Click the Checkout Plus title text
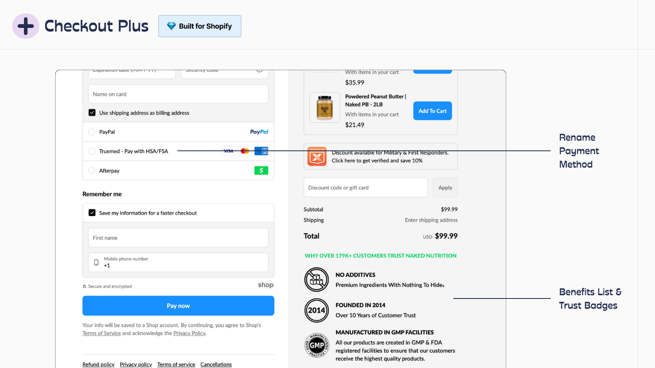Screen dimensions: 655x368 (97, 26)
